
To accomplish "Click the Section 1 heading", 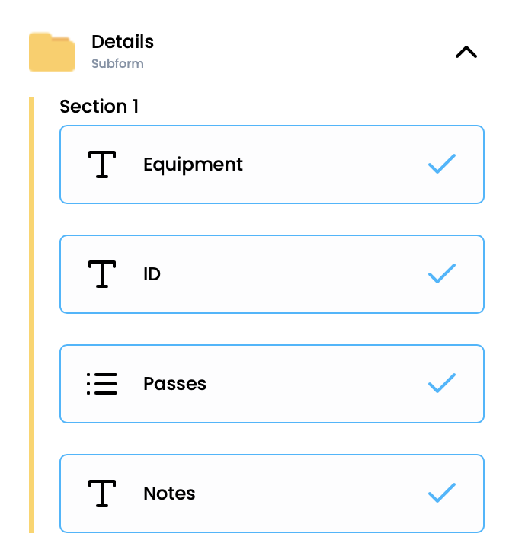I will (99, 107).
